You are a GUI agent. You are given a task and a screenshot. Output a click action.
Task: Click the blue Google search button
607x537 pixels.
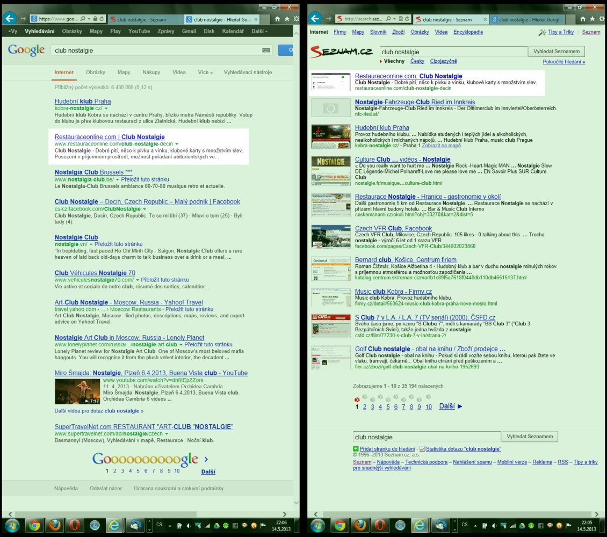coord(286,50)
